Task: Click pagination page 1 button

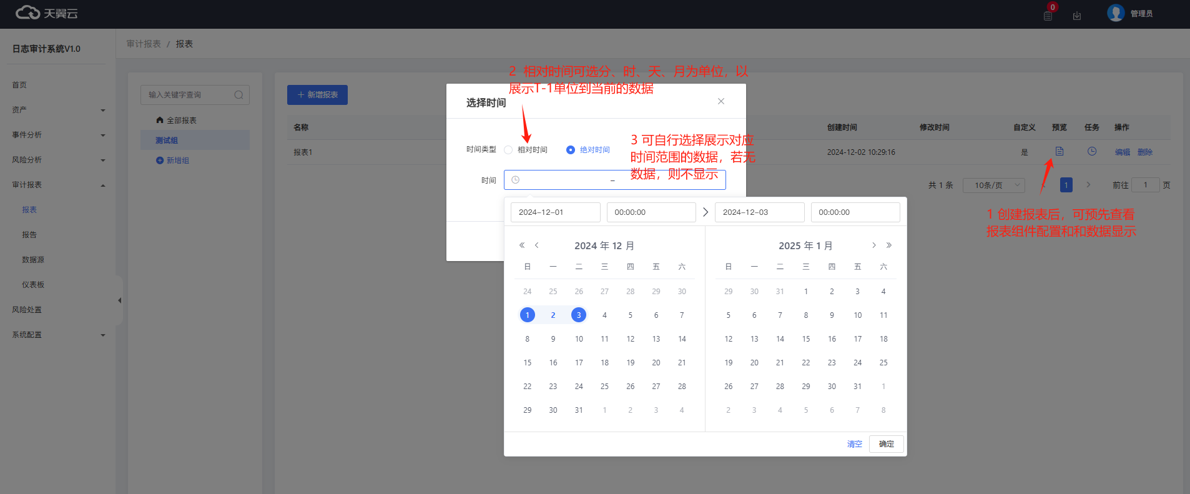Action: point(1066,185)
